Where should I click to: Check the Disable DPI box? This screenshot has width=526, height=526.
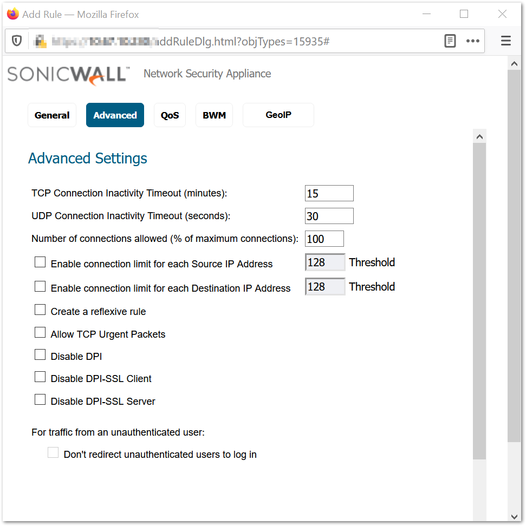click(40, 354)
